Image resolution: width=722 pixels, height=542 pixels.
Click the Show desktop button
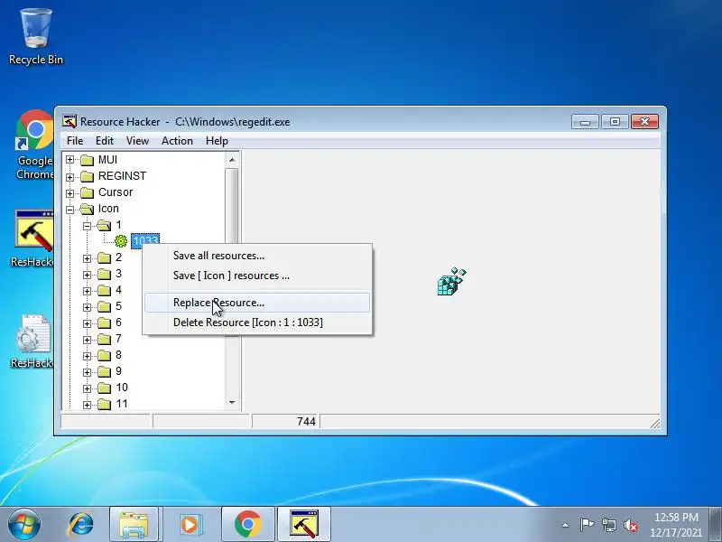(x=716, y=525)
